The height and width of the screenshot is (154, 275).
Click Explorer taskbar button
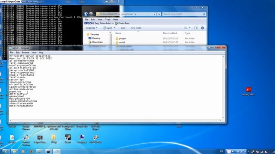click(x=14, y=151)
